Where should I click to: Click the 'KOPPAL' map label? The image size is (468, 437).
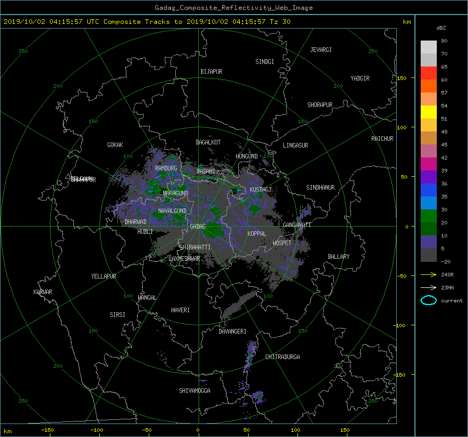257,234
